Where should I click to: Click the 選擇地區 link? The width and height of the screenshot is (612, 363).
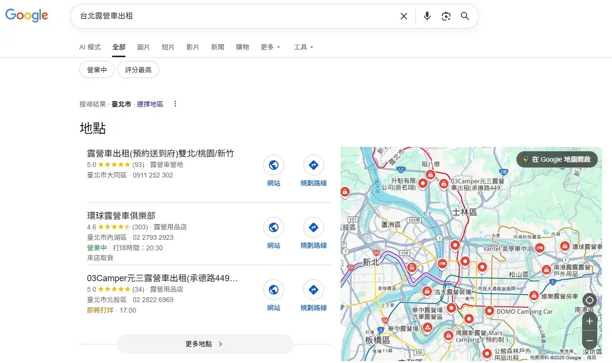[x=150, y=104]
